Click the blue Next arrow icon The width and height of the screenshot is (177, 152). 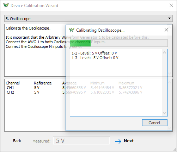click(x=118, y=141)
